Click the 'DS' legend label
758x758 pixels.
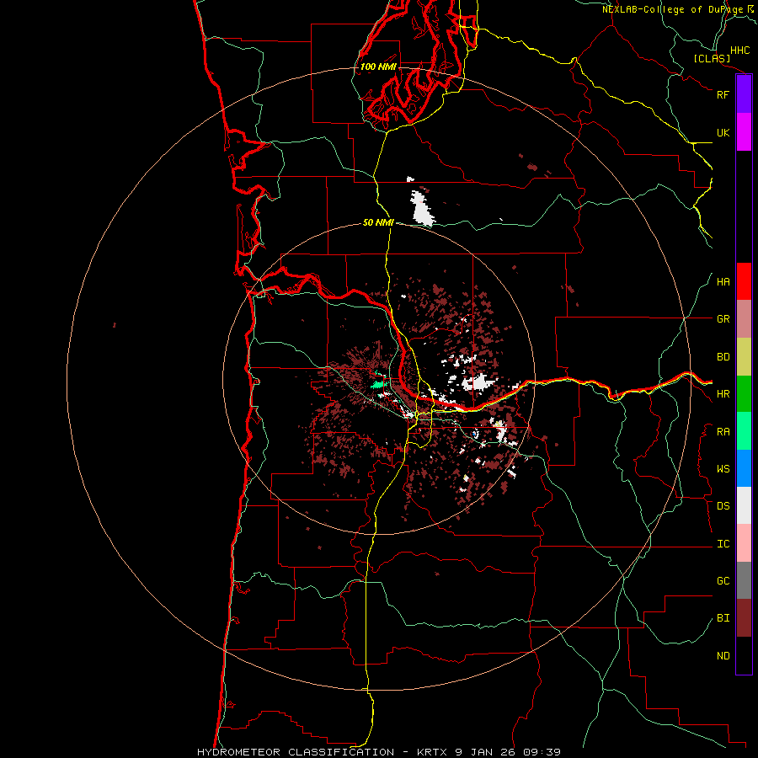723,506
